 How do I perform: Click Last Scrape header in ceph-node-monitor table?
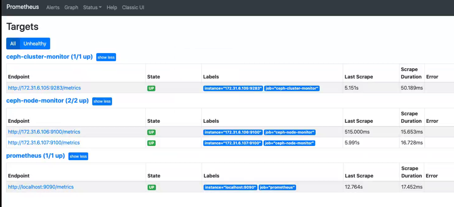[359, 121]
